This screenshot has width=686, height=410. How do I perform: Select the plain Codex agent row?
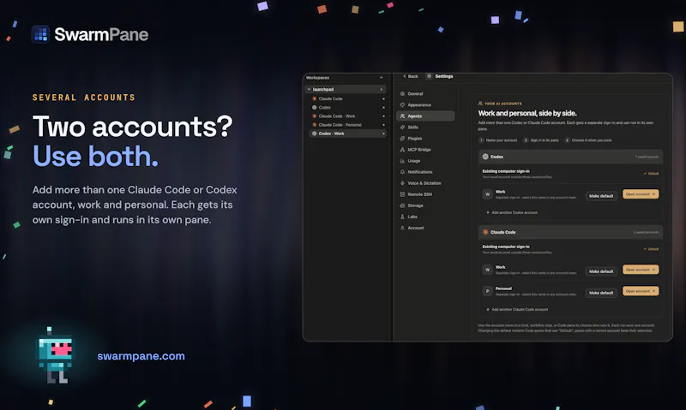click(347, 107)
